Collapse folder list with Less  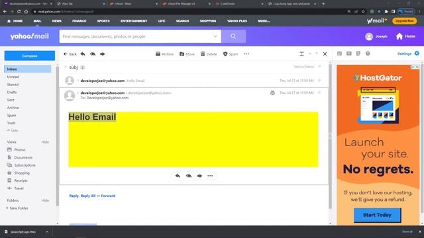13,130
